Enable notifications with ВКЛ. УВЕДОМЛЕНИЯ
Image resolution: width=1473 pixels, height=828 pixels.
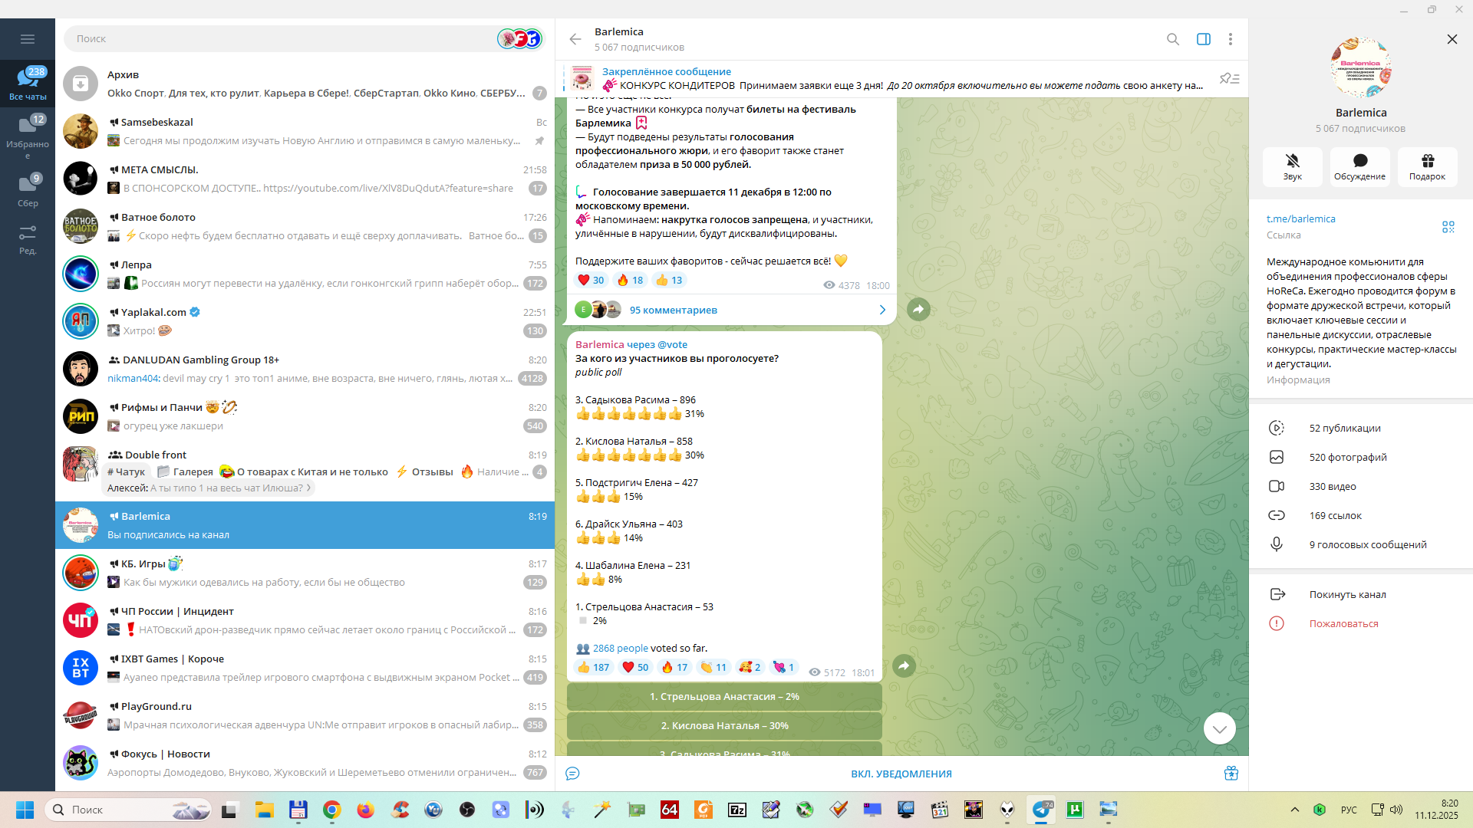click(x=901, y=774)
